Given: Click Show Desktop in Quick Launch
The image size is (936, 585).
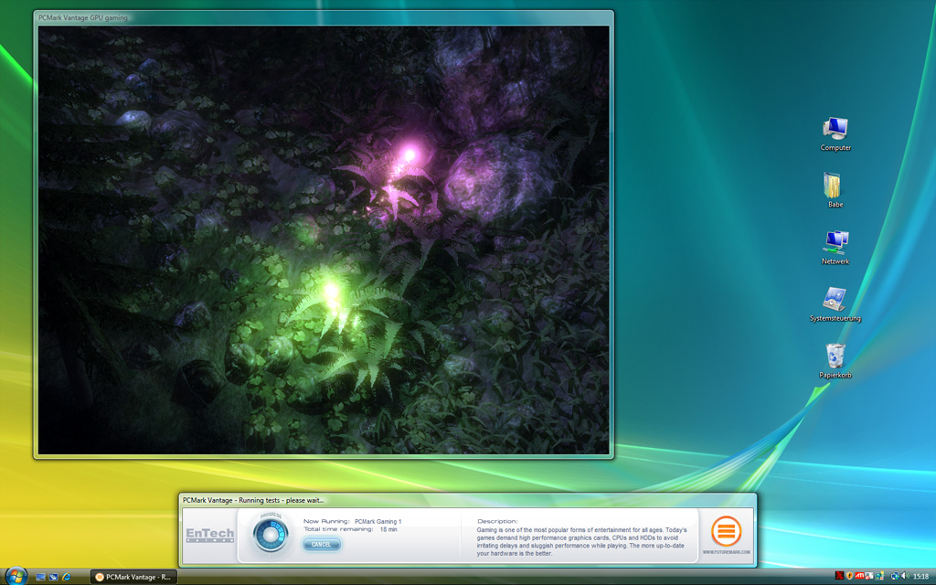Looking at the screenshot, I should [x=40, y=577].
